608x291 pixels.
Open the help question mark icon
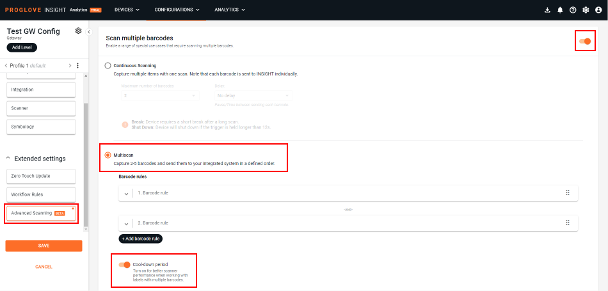[573, 10]
